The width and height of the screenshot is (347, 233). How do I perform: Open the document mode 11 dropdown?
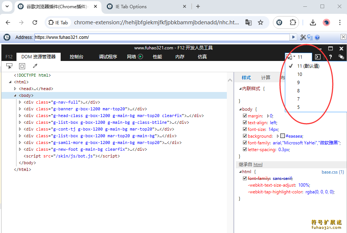point(299,57)
